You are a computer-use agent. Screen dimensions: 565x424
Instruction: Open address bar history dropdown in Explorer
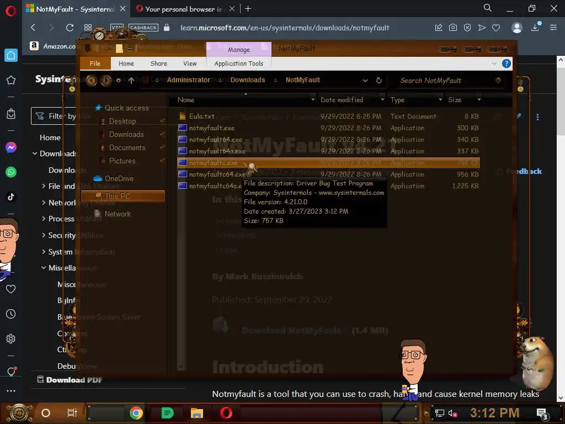click(365, 81)
